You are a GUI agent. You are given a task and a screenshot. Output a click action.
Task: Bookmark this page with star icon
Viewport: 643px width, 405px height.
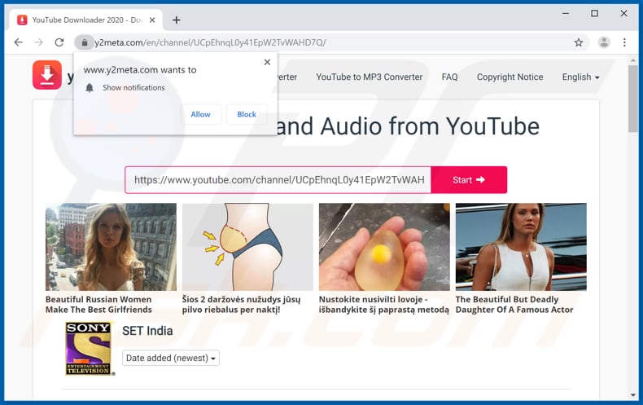[579, 42]
